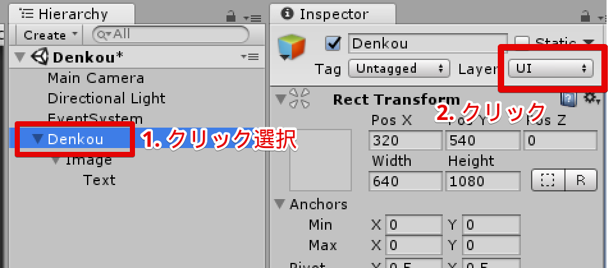This screenshot has height=268, width=611.
Task: Select Main Camera in Hierarchy
Action: (x=96, y=78)
